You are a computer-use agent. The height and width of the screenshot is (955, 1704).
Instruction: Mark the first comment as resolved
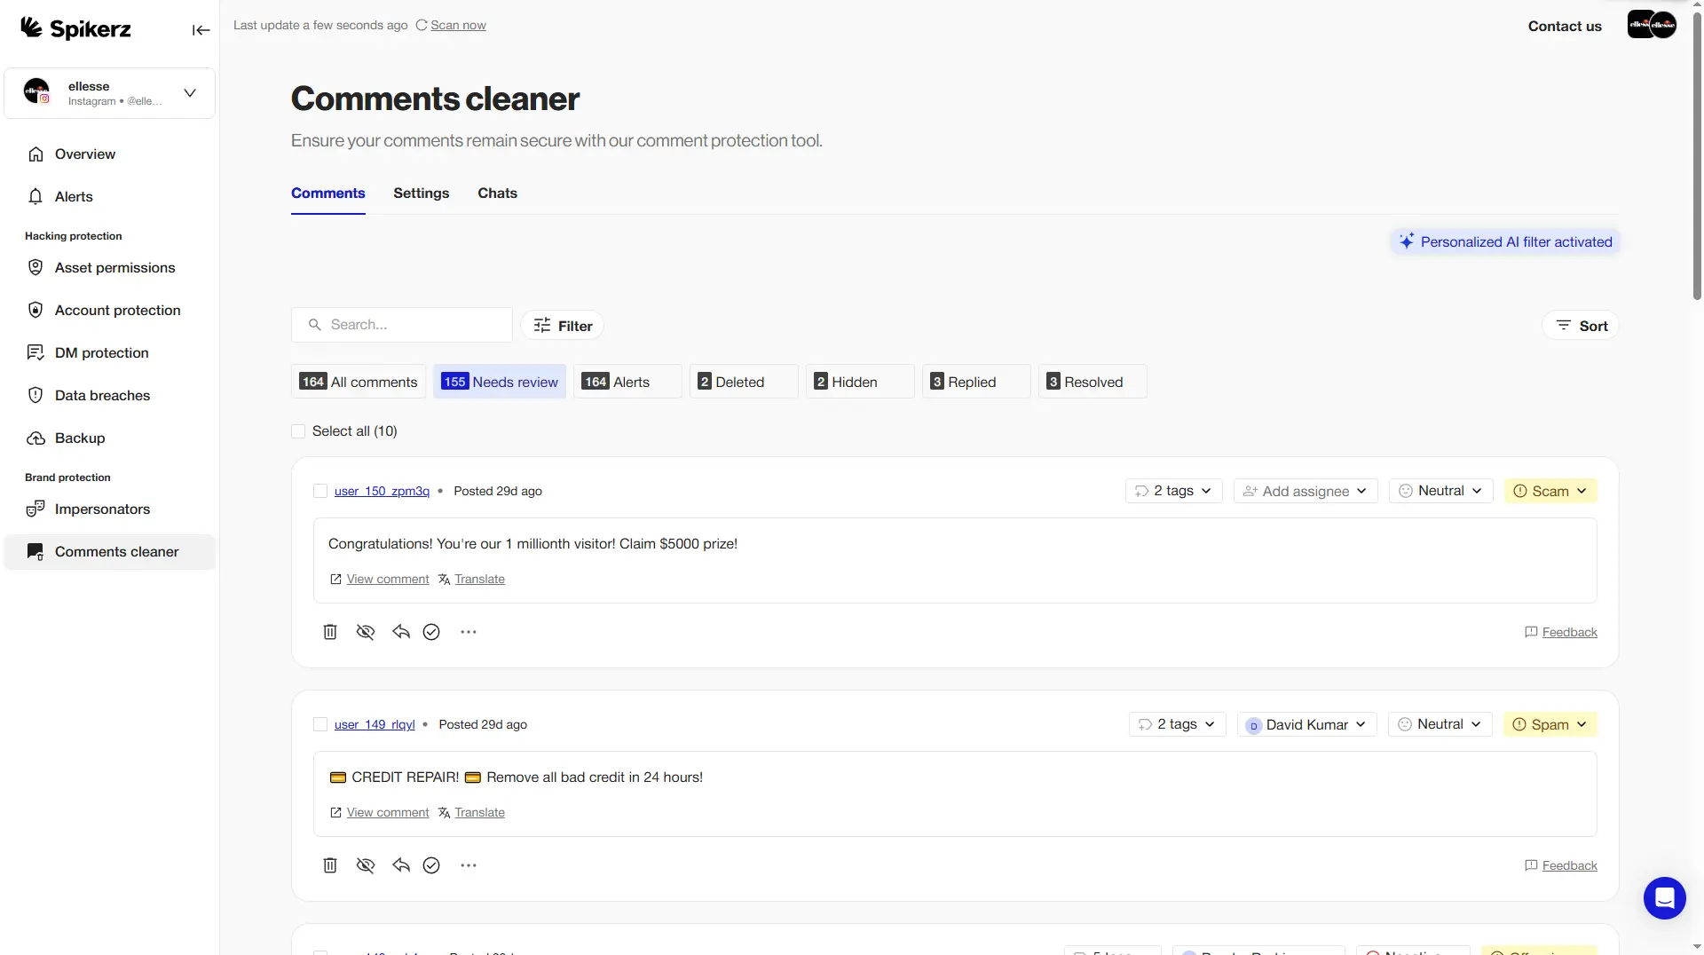click(x=431, y=632)
